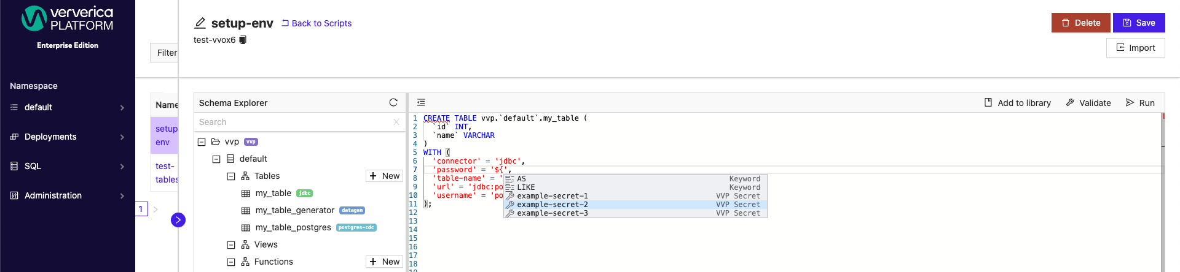Click the my_table table icon
1180x272 pixels.
coord(246,194)
